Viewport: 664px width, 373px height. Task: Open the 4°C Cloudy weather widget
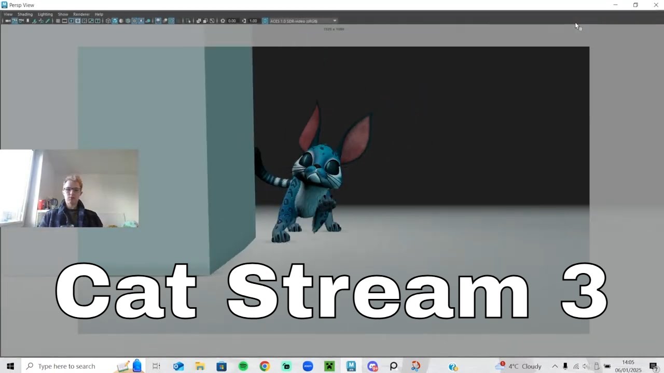pos(518,366)
